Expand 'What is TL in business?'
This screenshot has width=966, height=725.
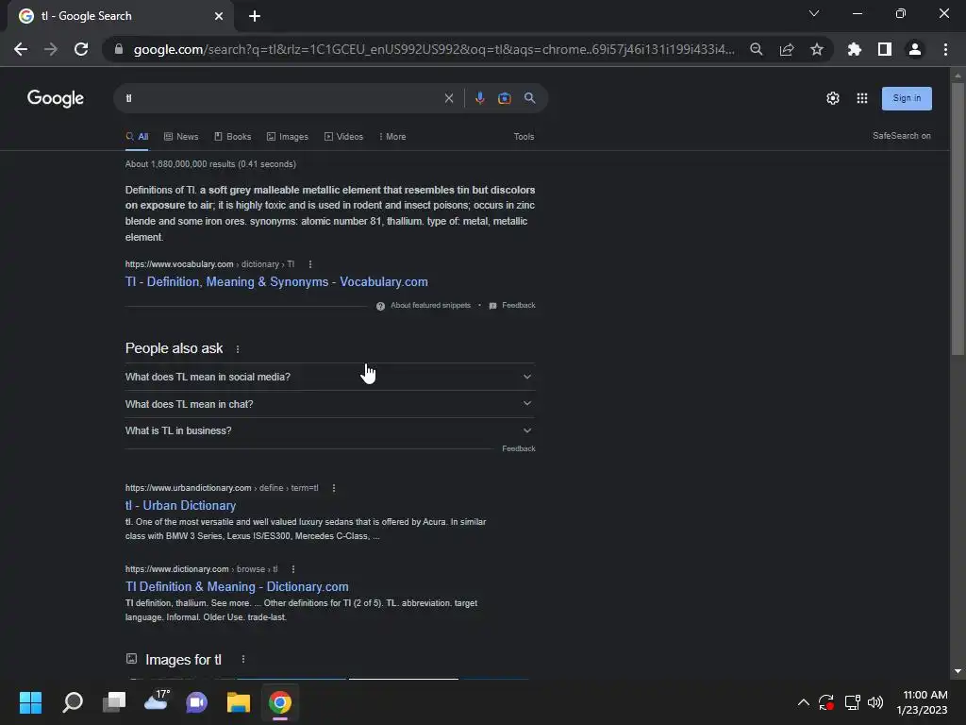pos(329,430)
